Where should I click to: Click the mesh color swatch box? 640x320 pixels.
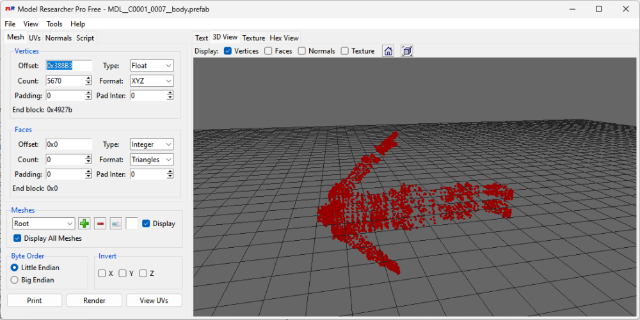[132, 224]
